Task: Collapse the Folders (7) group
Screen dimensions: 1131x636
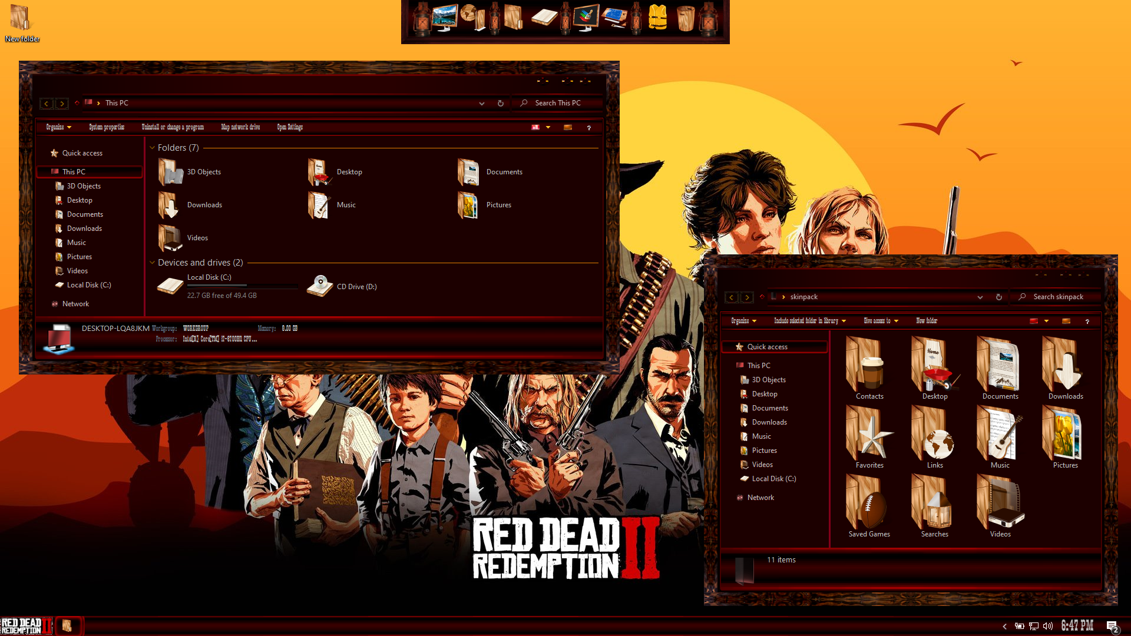Action: 153,148
